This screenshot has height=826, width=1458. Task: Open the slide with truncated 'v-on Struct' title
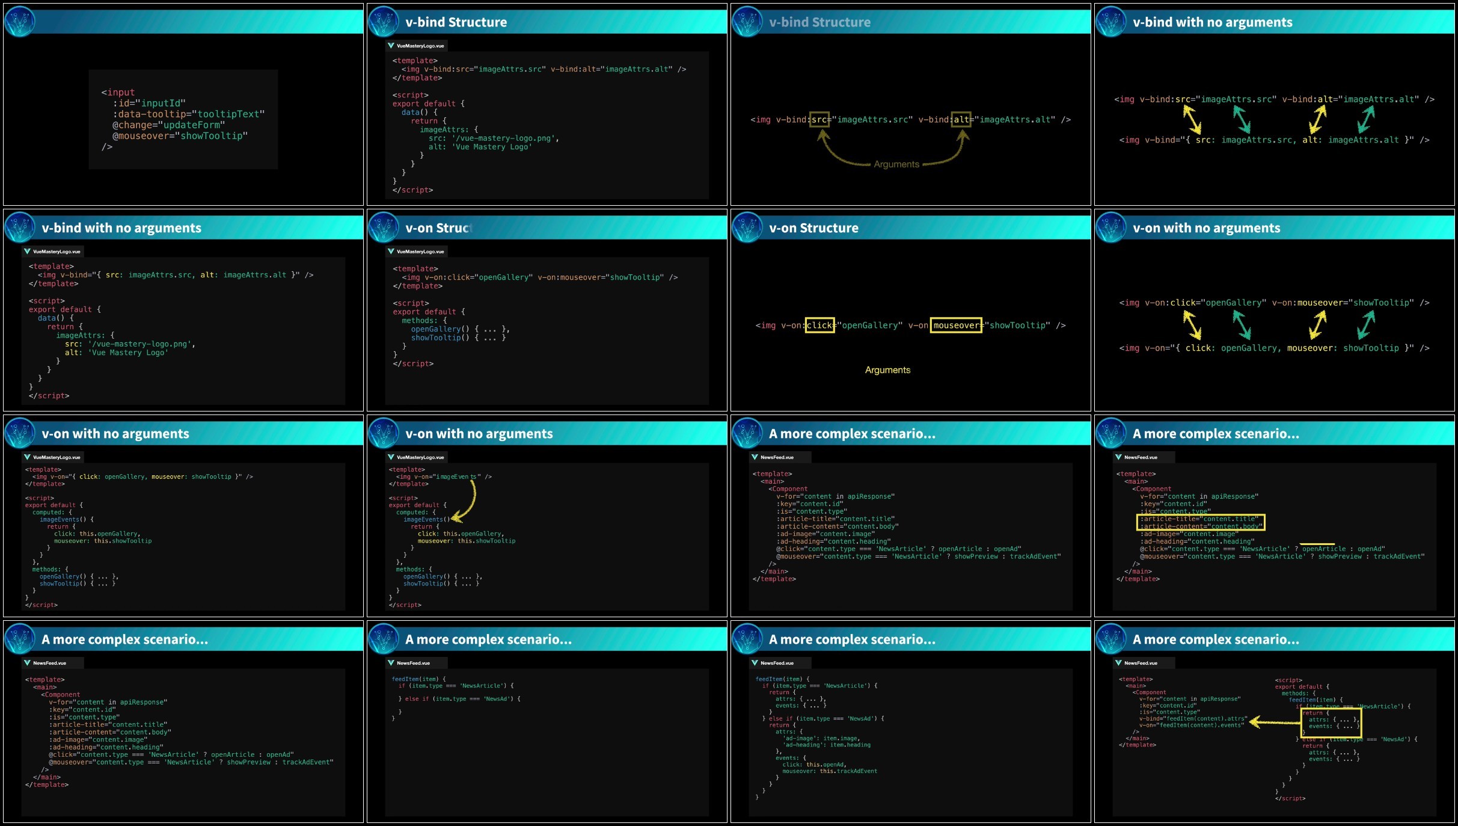click(547, 310)
